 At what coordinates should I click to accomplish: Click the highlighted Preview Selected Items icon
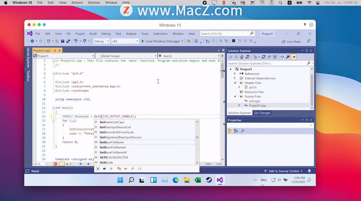pos(293,57)
